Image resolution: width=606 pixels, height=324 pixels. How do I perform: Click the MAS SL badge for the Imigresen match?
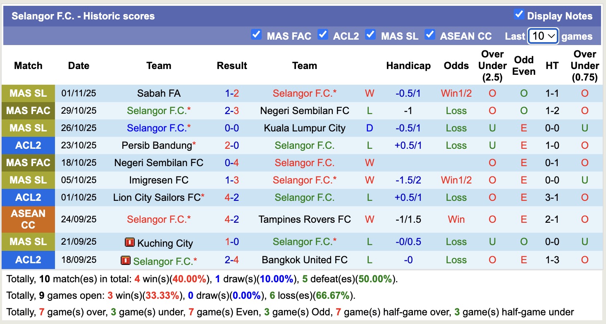(x=28, y=180)
